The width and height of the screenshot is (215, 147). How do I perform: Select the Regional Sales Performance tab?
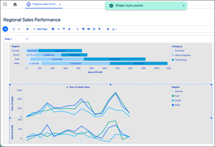(44, 4)
